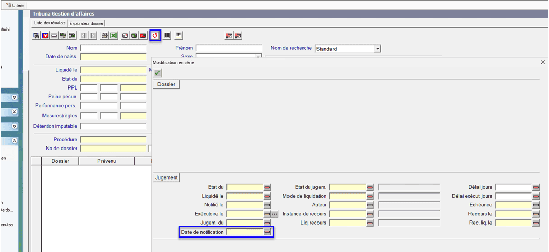This screenshot has height=252, width=549.
Task: Export results with the Excel icon
Action: [x=113, y=35]
